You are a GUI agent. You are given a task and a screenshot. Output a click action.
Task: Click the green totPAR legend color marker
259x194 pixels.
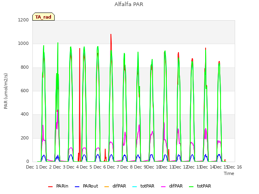coord(191,186)
